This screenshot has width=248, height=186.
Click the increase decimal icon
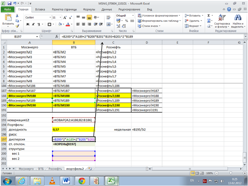[x=118, y=26]
